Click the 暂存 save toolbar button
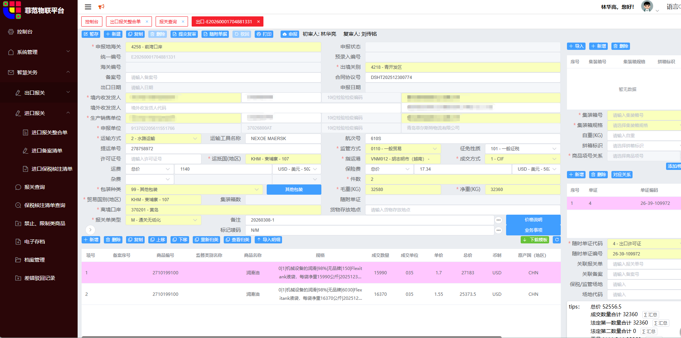The width and height of the screenshot is (681, 338). 91,34
